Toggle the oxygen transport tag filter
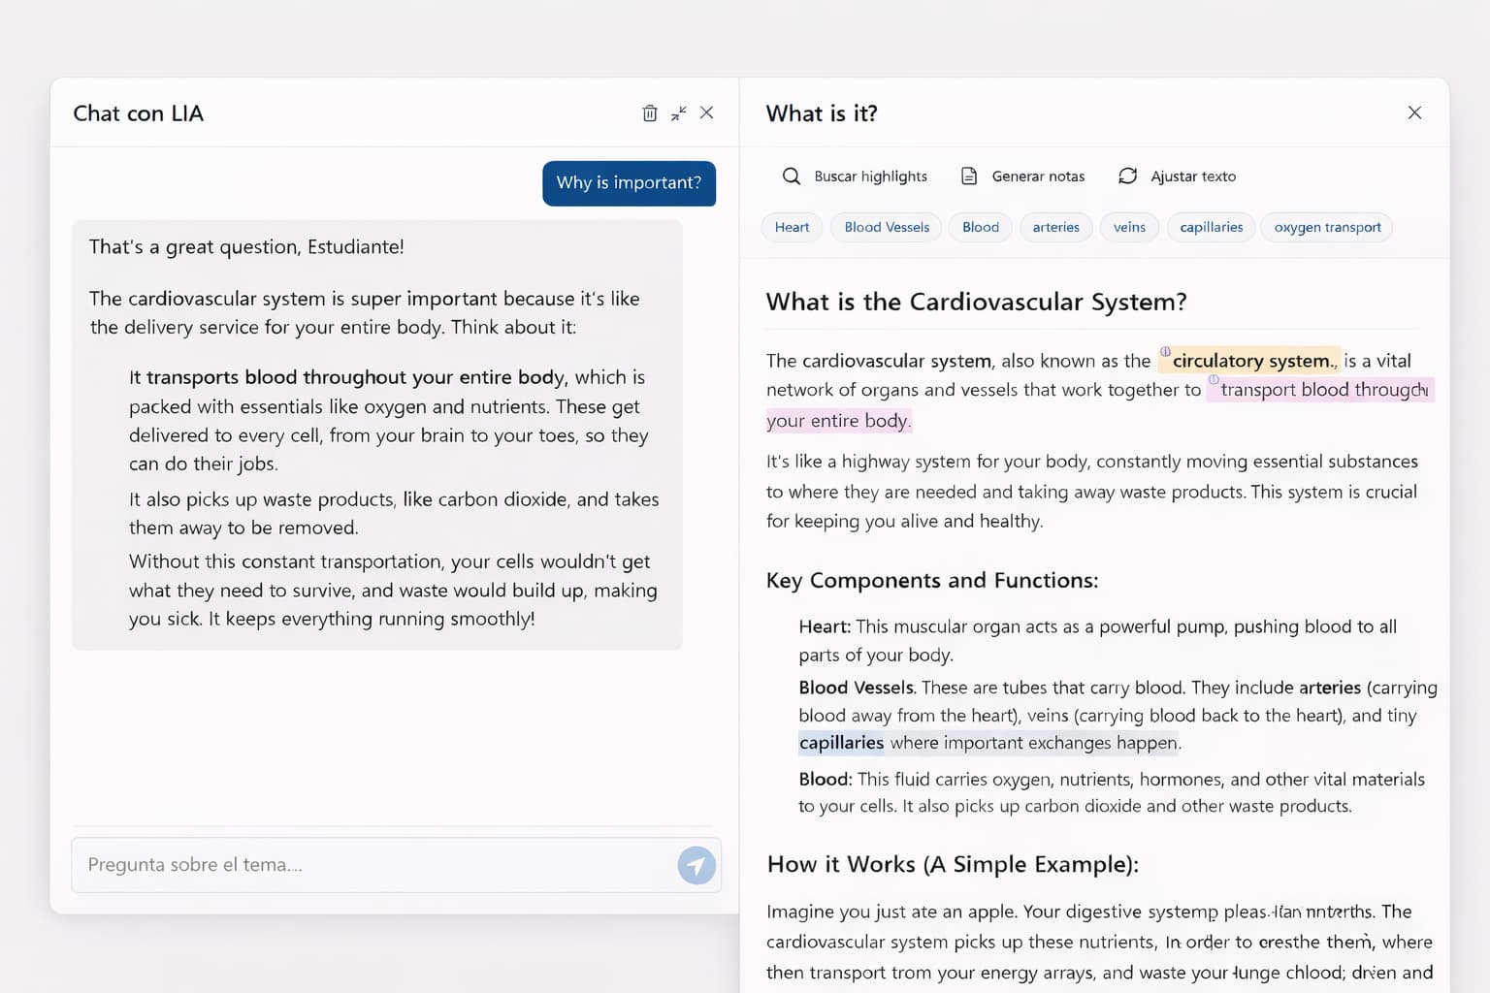The height and width of the screenshot is (993, 1490). pyautogui.click(x=1326, y=227)
